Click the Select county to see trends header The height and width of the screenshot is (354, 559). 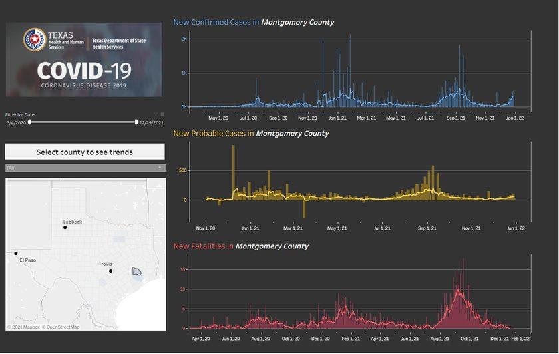tap(85, 152)
